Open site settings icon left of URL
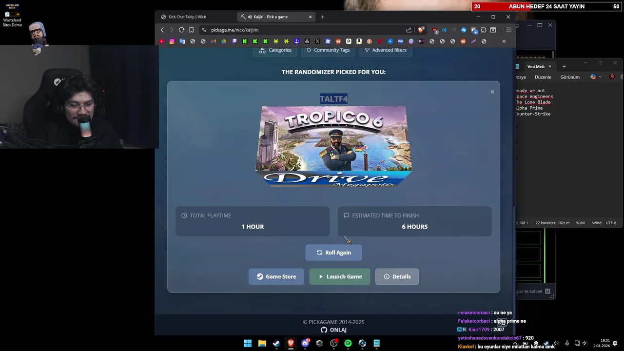This screenshot has height=351, width=624. click(x=204, y=30)
